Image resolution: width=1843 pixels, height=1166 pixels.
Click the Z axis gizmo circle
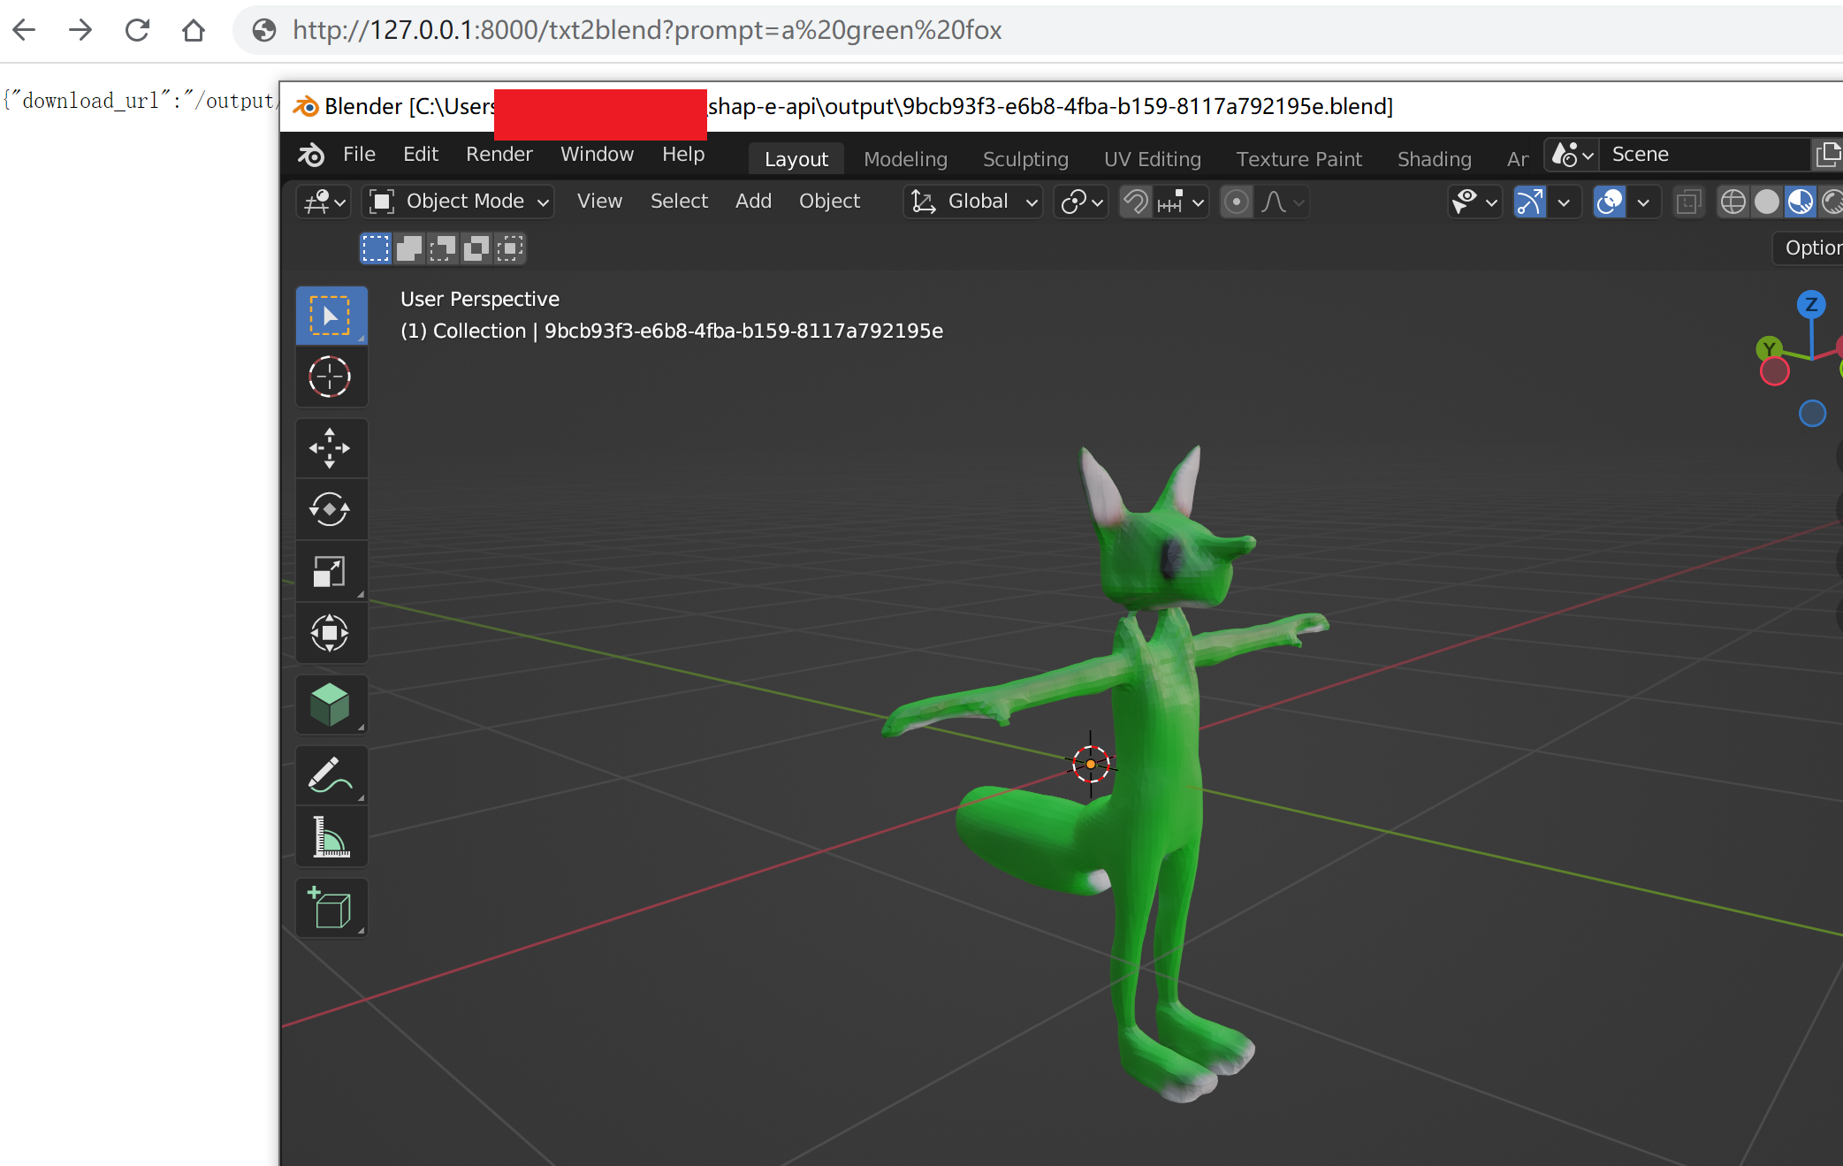click(x=1811, y=305)
